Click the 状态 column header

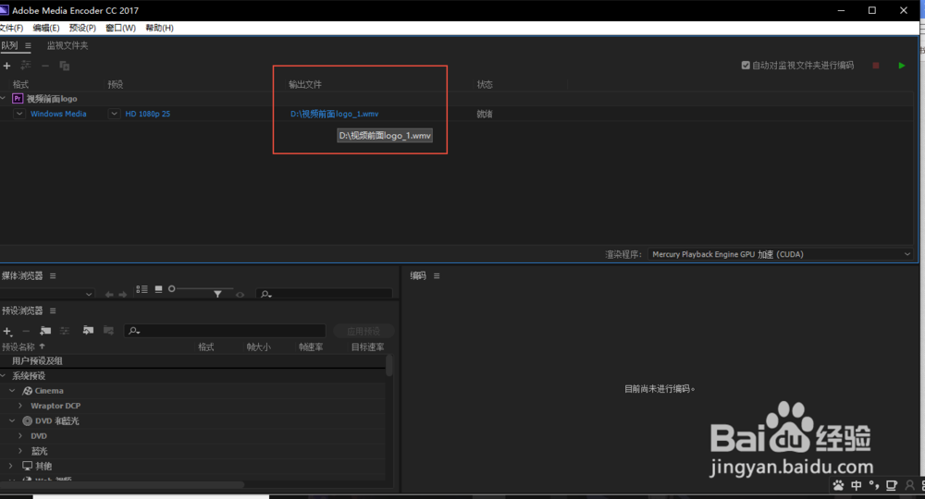point(485,84)
